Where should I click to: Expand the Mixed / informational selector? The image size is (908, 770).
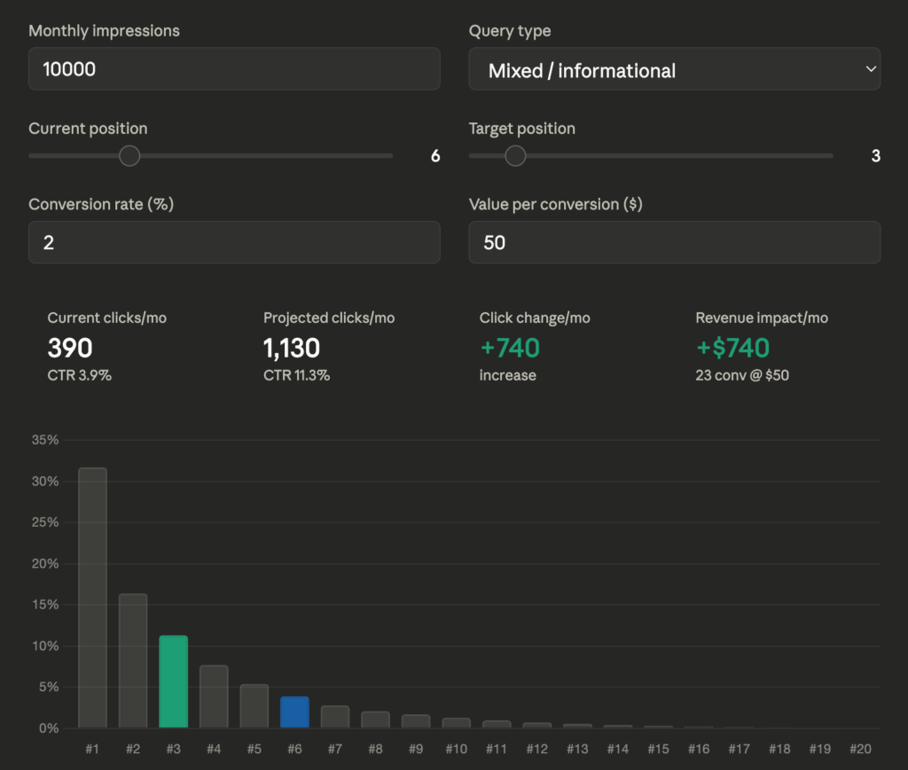674,69
